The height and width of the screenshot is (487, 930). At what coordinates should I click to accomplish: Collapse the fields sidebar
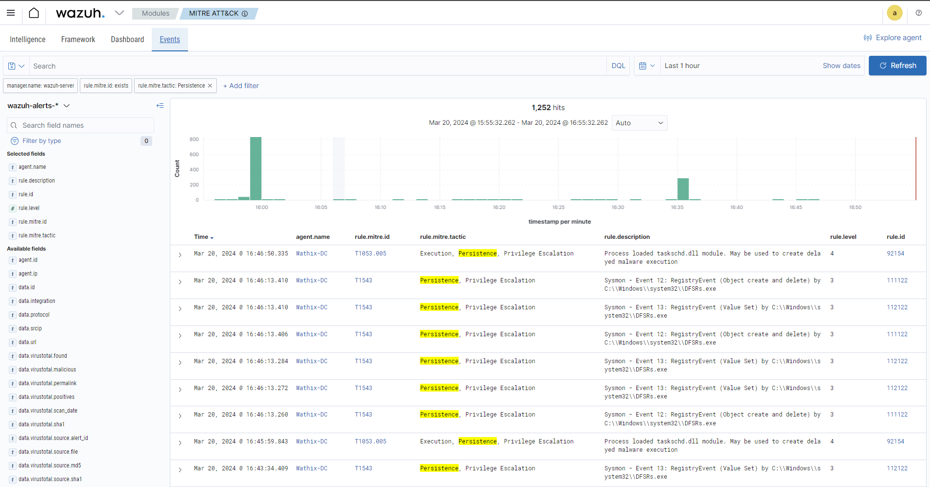(160, 106)
